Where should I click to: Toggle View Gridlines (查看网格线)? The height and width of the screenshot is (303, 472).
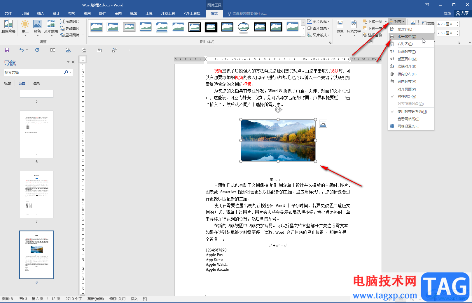[411, 119]
